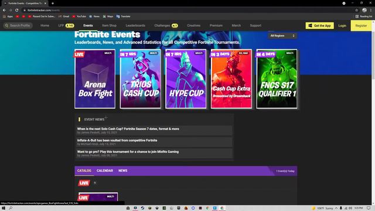
Task: Click the Login link
Action: click(x=342, y=26)
